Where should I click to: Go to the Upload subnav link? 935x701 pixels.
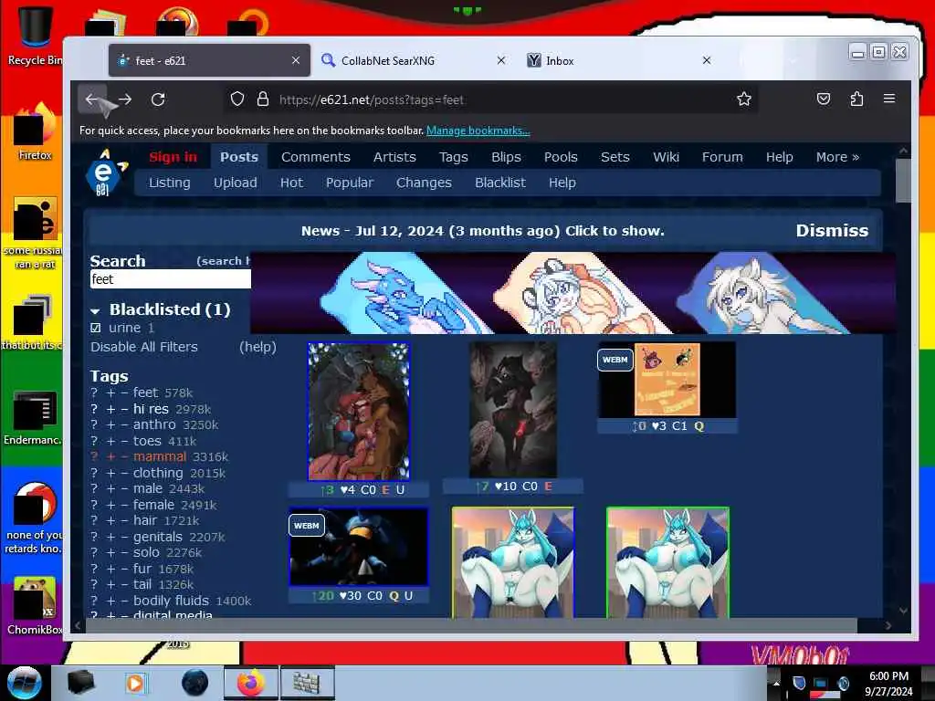pyautogui.click(x=235, y=183)
